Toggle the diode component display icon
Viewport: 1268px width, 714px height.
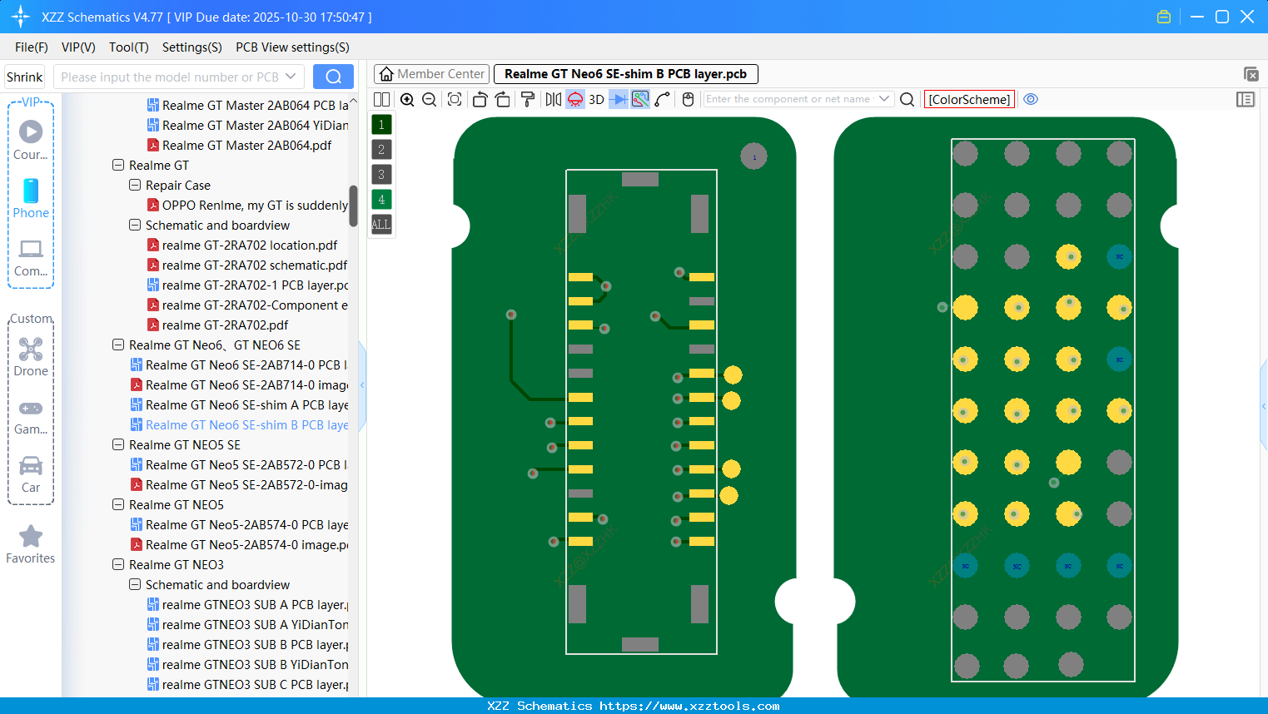pos(618,99)
